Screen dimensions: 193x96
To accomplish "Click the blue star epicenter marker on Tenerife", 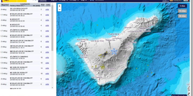I will [x=114, y=51].
